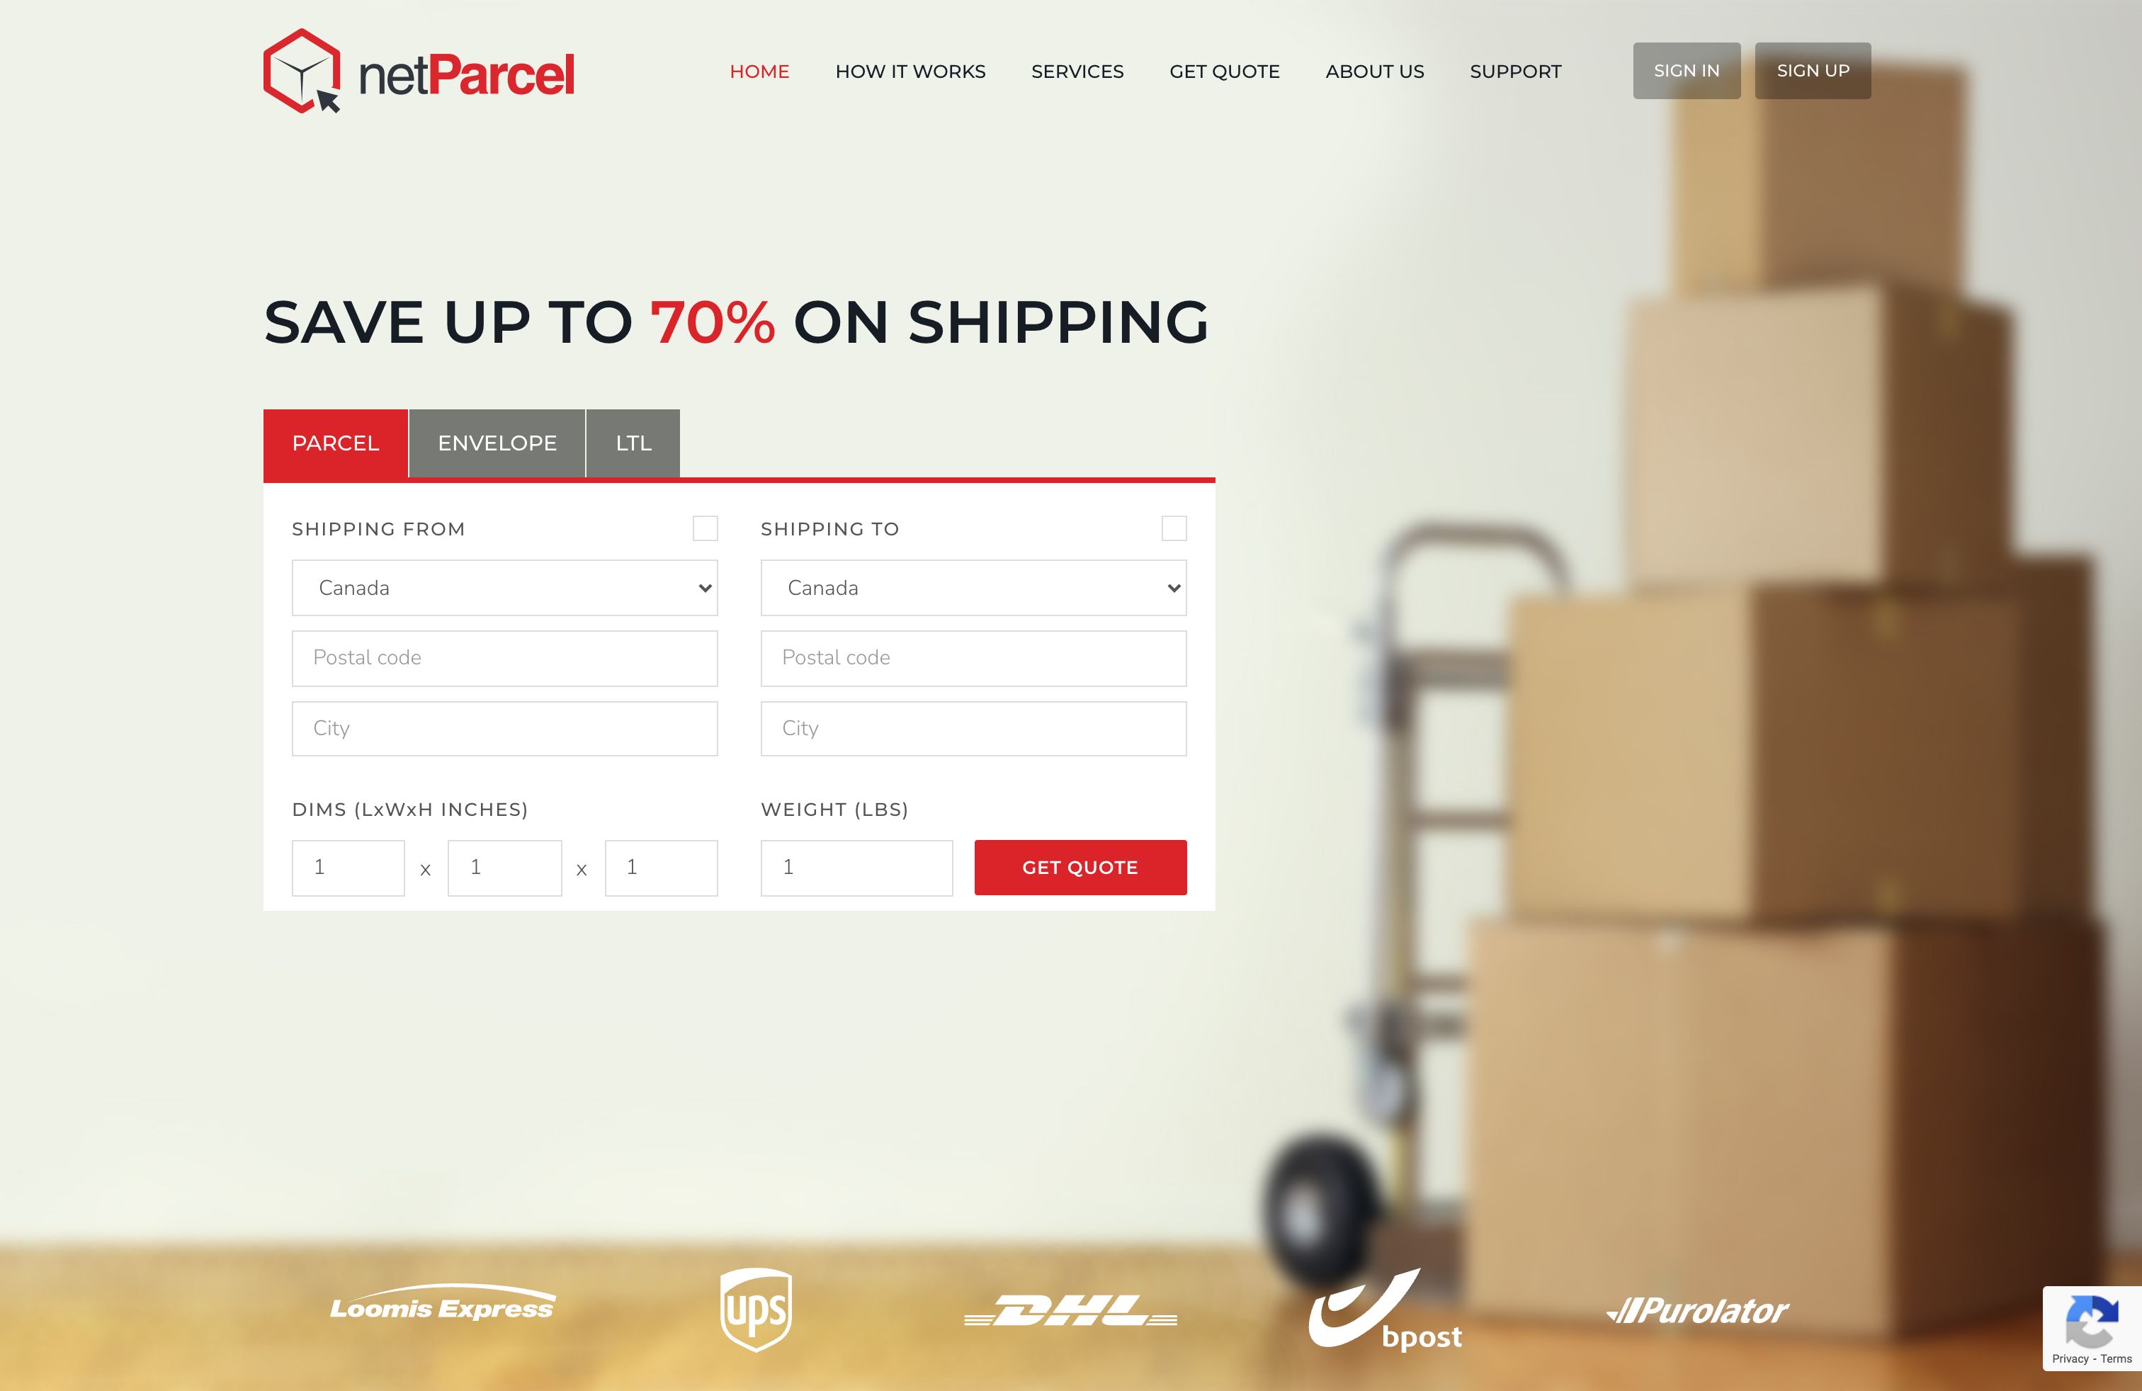Image resolution: width=2142 pixels, height=1391 pixels.
Task: Expand the Shipping To country dropdown
Action: point(973,589)
